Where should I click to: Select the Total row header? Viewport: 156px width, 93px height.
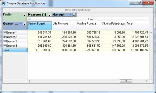click(15, 50)
